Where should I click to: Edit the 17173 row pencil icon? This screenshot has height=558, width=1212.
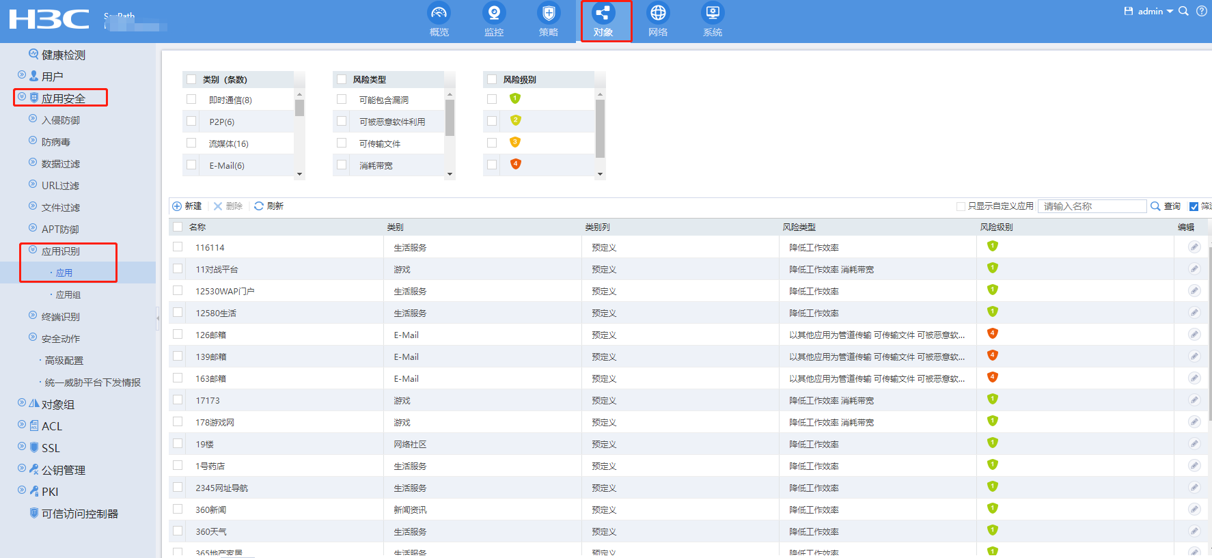pos(1194,400)
